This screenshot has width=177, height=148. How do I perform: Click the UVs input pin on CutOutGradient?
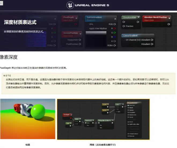[x=87, y=24]
